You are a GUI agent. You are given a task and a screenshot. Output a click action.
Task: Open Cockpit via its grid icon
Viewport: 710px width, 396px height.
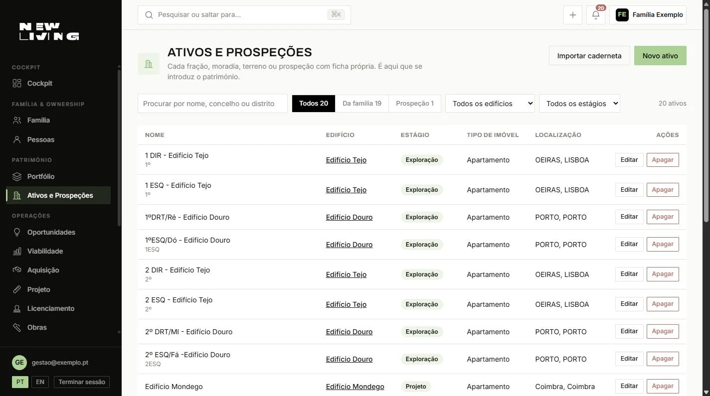17,83
